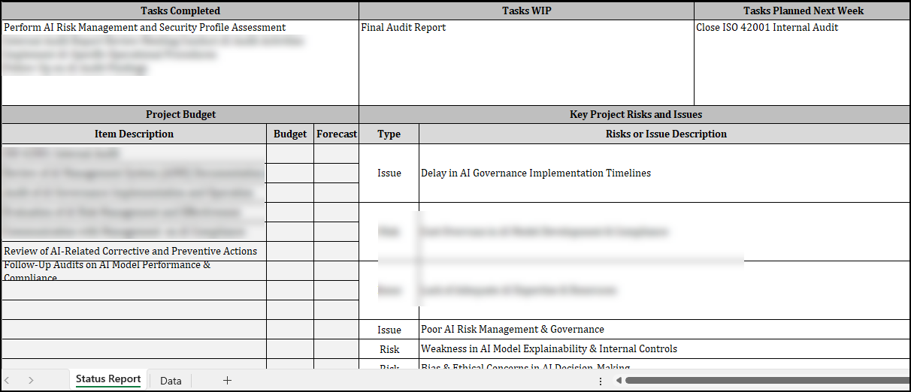Image resolution: width=911 pixels, height=392 pixels.
Task: Select the Tasks Completed header cell
Action: tap(180, 11)
